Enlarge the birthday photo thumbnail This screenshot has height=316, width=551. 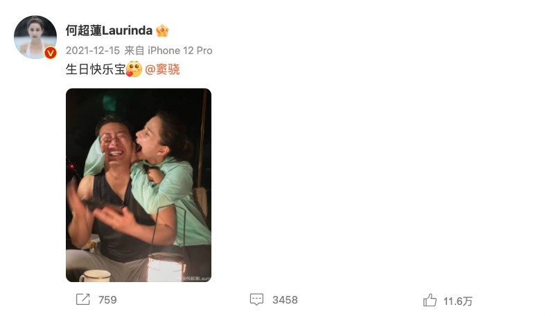click(x=139, y=185)
